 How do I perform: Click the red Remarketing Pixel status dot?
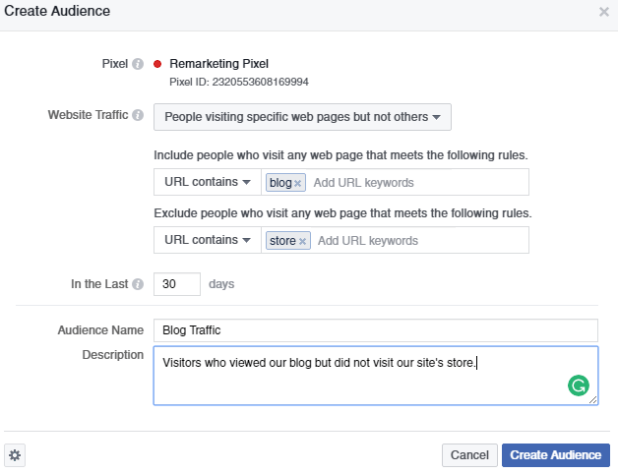click(157, 64)
